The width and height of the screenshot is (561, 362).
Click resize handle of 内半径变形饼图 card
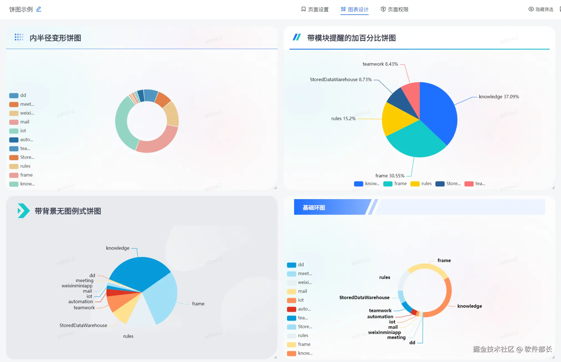click(275, 187)
